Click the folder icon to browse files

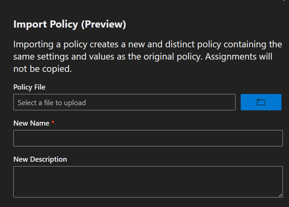click(x=261, y=102)
